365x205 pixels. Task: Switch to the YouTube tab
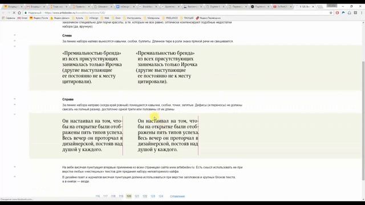click(x=282, y=7)
